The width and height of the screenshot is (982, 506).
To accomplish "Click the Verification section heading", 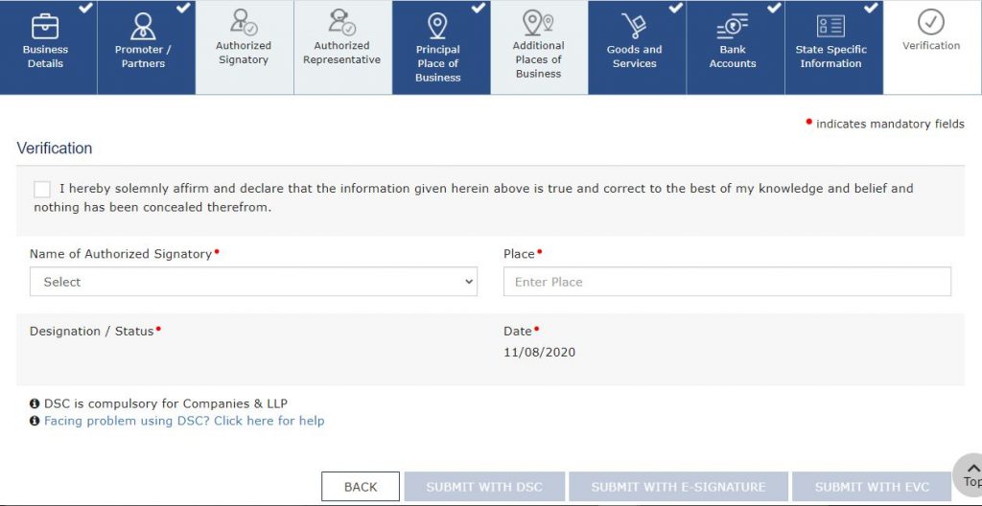I will (55, 149).
